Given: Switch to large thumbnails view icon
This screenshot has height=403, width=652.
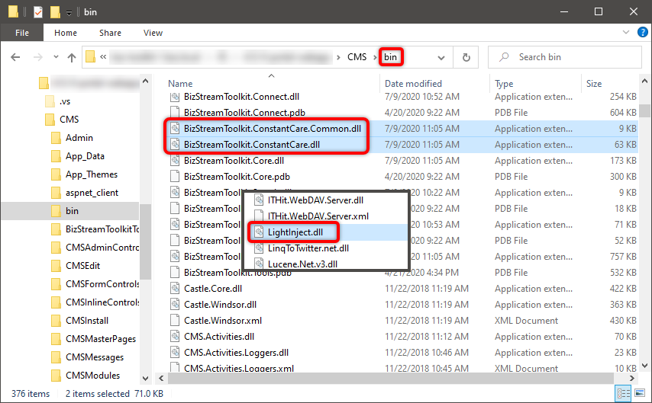Looking at the screenshot, I should click(x=640, y=393).
